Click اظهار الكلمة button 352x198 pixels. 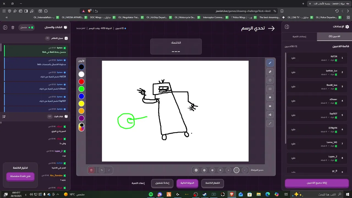(213, 183)
